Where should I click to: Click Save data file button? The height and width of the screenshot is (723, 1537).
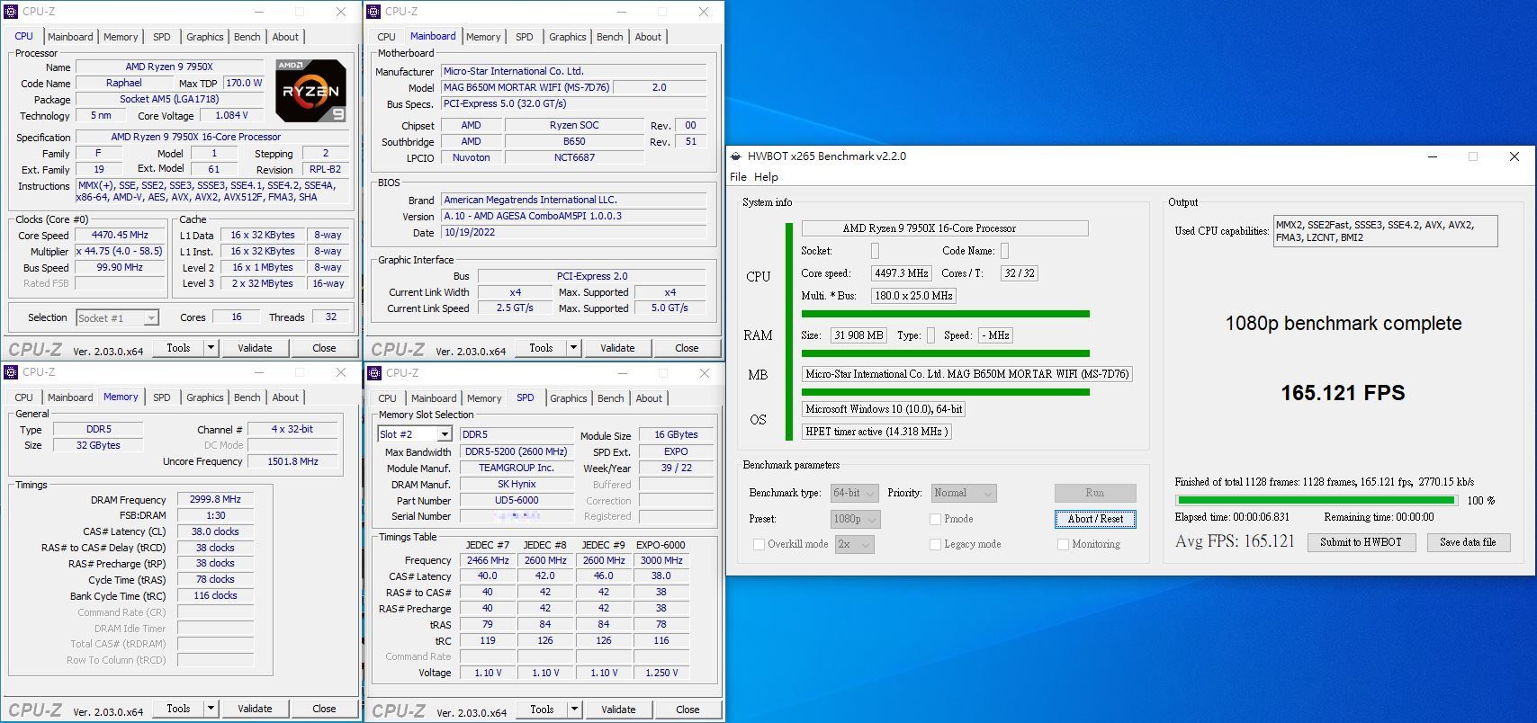[1467, 542]
